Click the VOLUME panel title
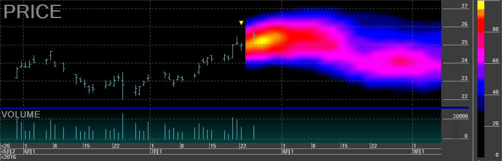The width and height of the screenshot is (502, 161). tap(21, 115)
